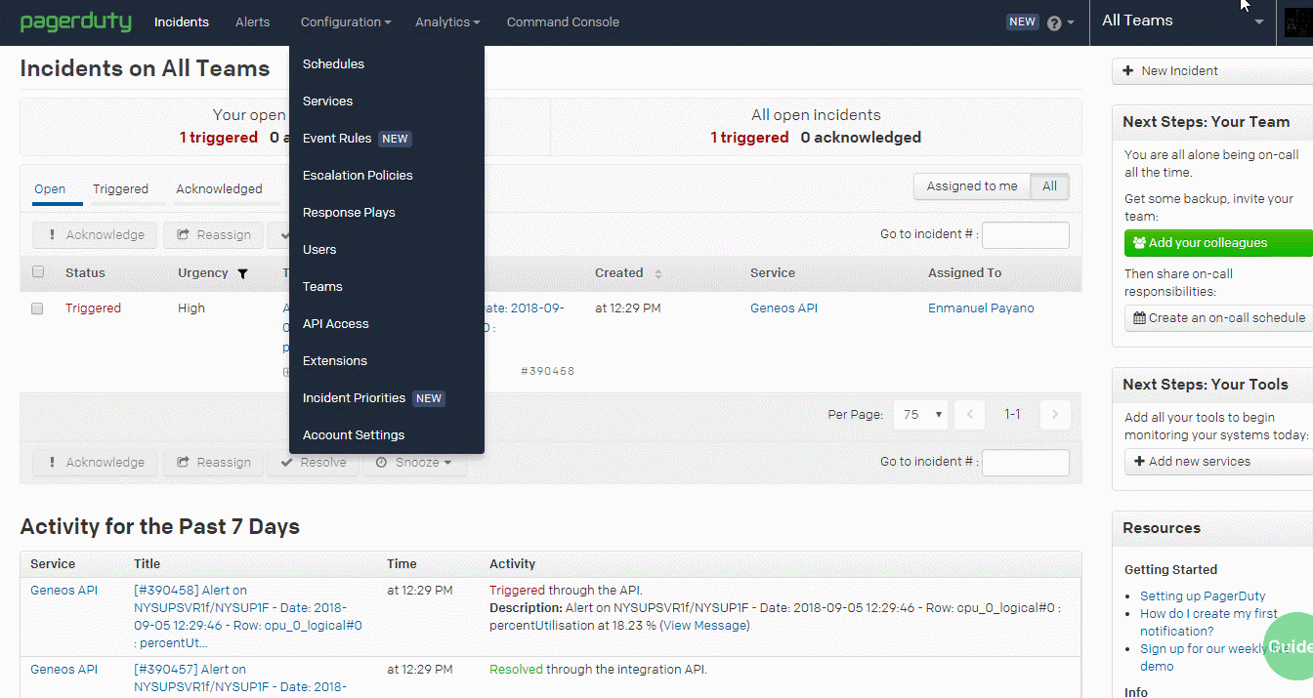Expand the Analytics menu
Viewport: 1313px width, 698px height.
point(447,21)
